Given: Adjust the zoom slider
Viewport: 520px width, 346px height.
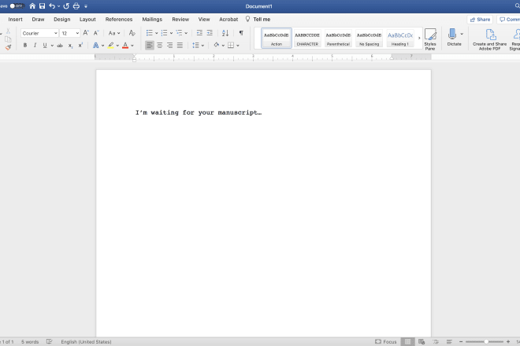Looking at the screenshot, I should [485, 342].
